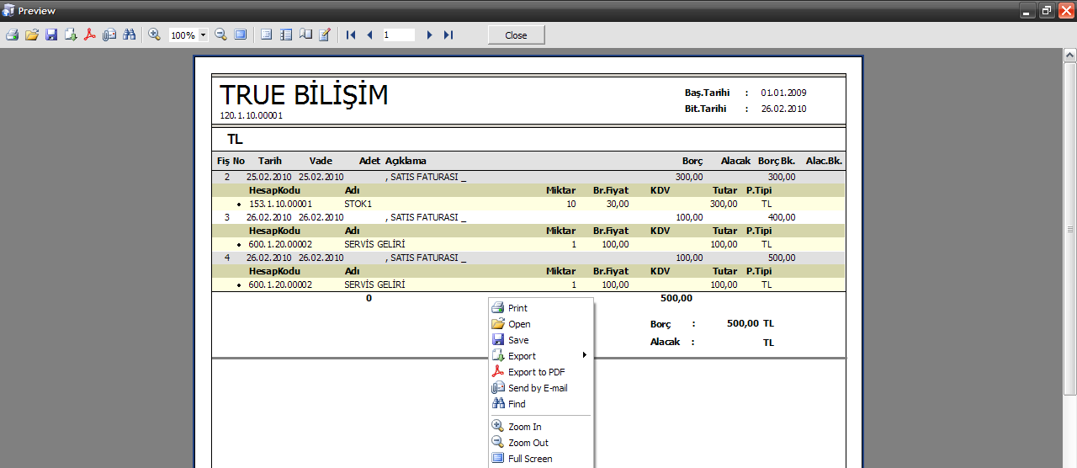Go to the last page
The height and width of the screenshot is (468, 1077).
coord(448,35)
